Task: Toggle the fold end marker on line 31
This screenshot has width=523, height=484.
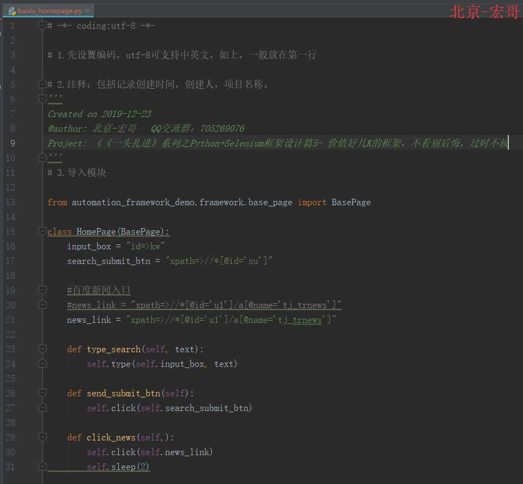Action: 42,467
